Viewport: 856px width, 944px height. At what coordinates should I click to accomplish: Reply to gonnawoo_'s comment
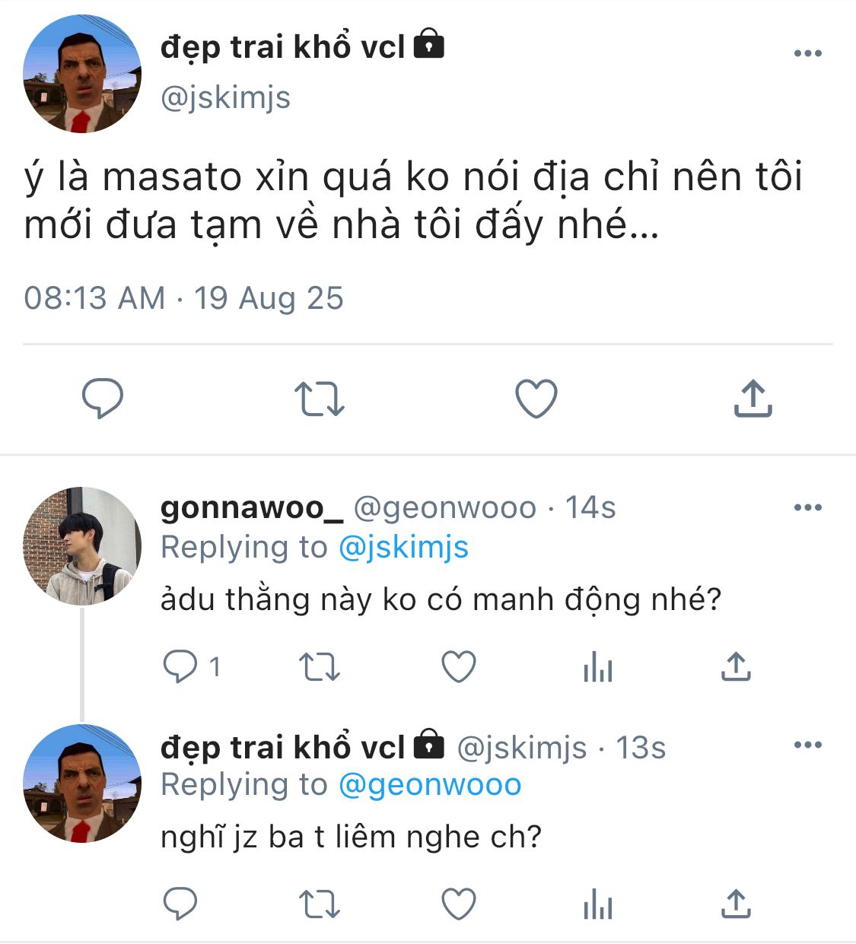click(x=180, y=667)
